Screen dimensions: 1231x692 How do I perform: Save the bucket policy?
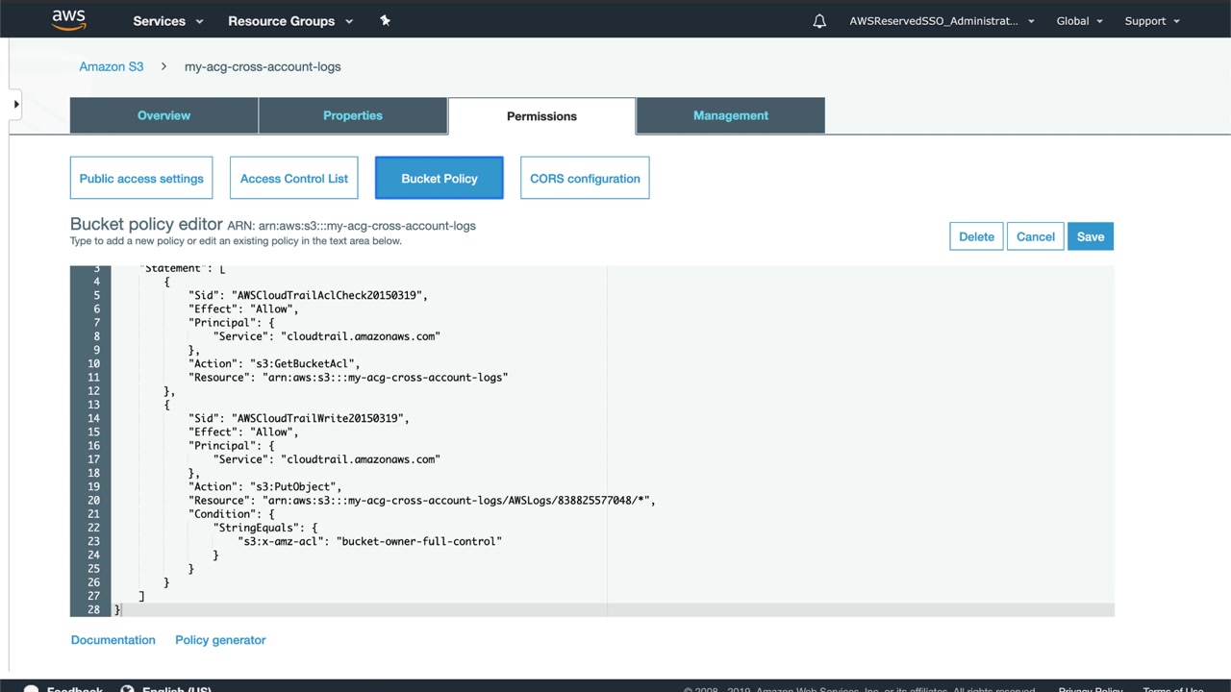(x=1091, y=236)
